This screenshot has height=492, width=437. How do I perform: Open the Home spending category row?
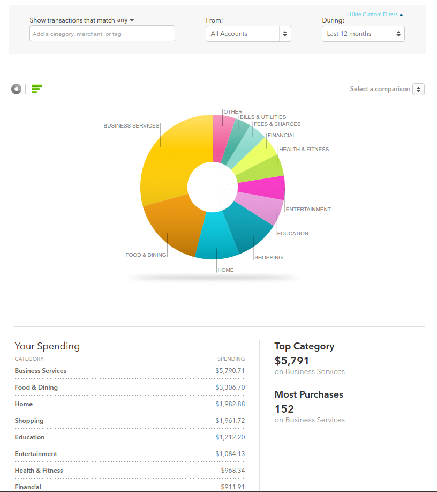[130, 404]
